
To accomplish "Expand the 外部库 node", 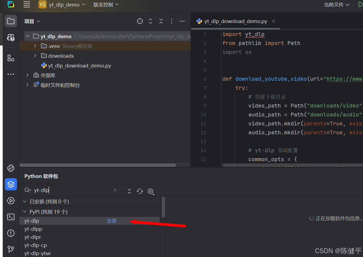I will point(28,75).
